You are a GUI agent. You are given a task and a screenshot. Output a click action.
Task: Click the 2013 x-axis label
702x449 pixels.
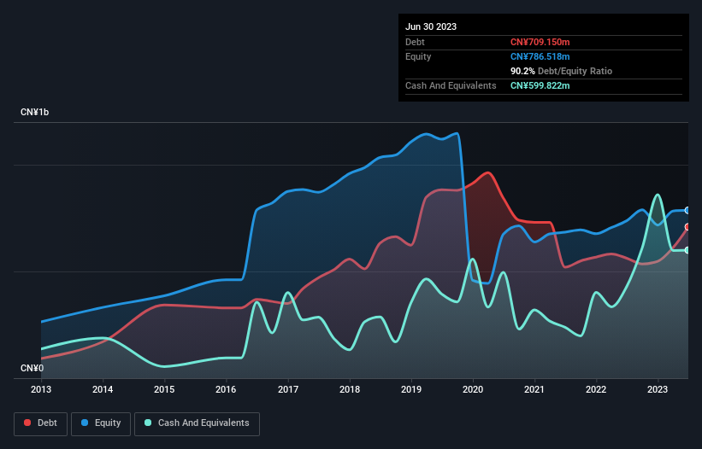coord(41,389)
